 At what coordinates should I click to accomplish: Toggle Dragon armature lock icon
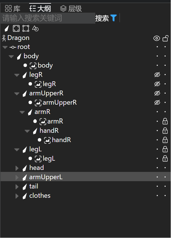click(165, 38)
